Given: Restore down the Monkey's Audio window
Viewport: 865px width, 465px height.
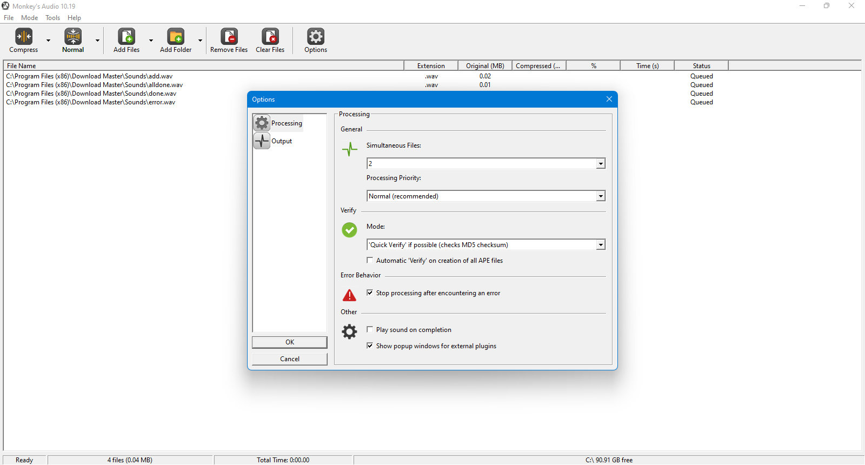Looking at the screenshot, I should pyautogui.click(x=827, y=6).
